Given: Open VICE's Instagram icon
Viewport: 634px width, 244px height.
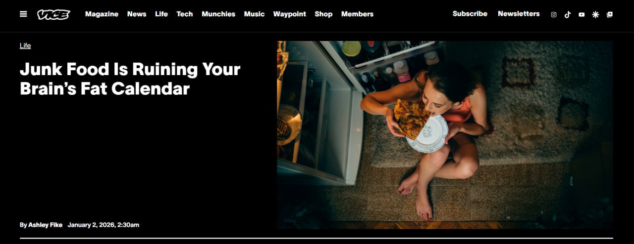Looking at the screenshot, I should tap(554, 14).
